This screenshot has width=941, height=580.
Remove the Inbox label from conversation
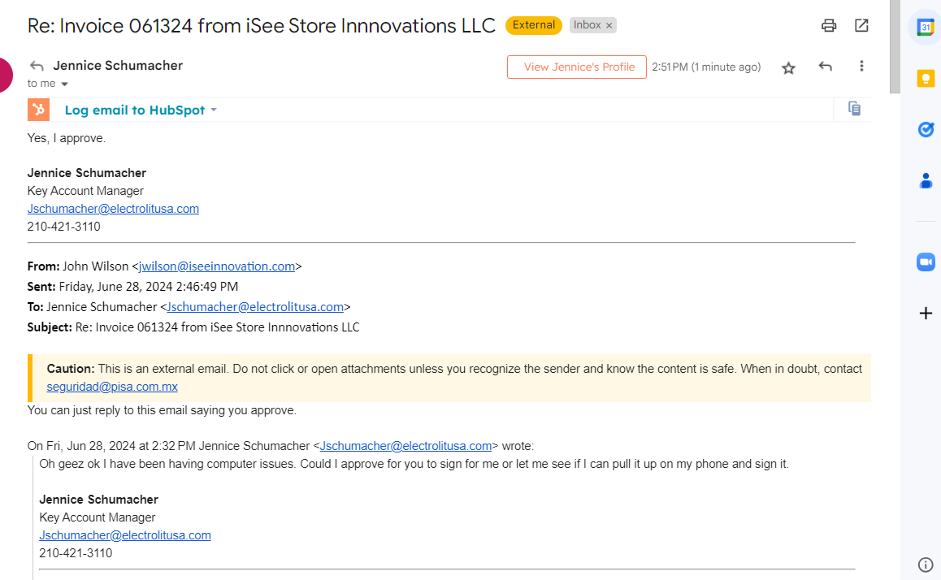click(x=609, y=25)
